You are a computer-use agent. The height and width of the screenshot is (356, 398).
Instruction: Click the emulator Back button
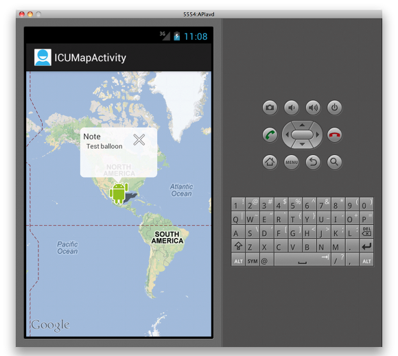[313, 162]
